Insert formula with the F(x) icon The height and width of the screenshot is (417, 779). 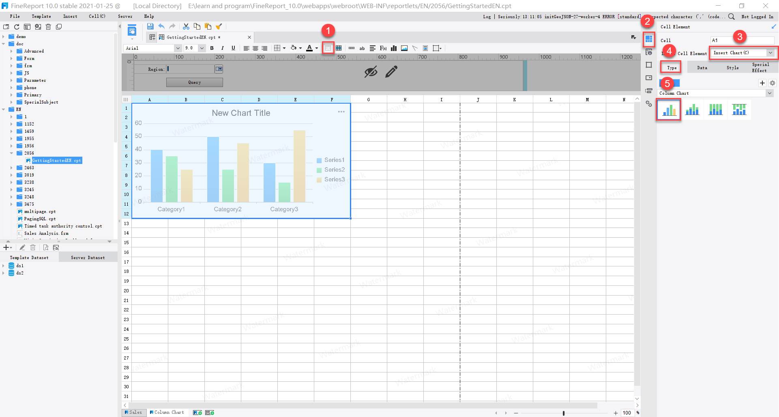pyautogui.click(x=383, y=48)
